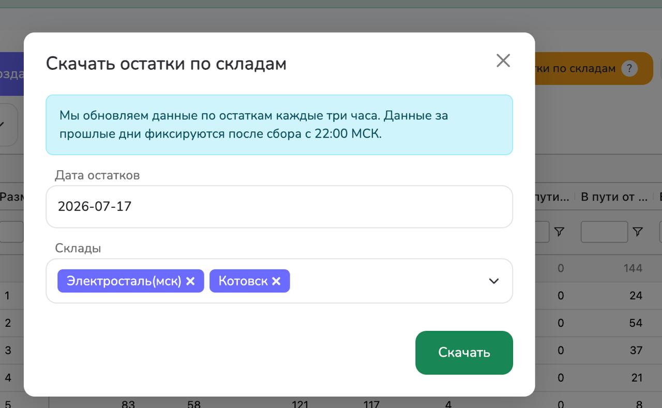This screenshot has height=408, width=662.
Task: Click the cell with value 37
Action: (636, 350)
